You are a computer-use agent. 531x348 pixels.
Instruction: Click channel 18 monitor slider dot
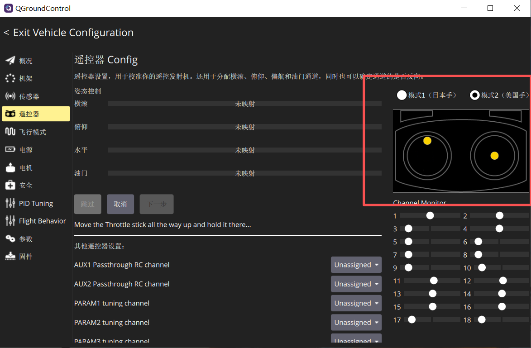pyautogui.click(x=482, y=319)
